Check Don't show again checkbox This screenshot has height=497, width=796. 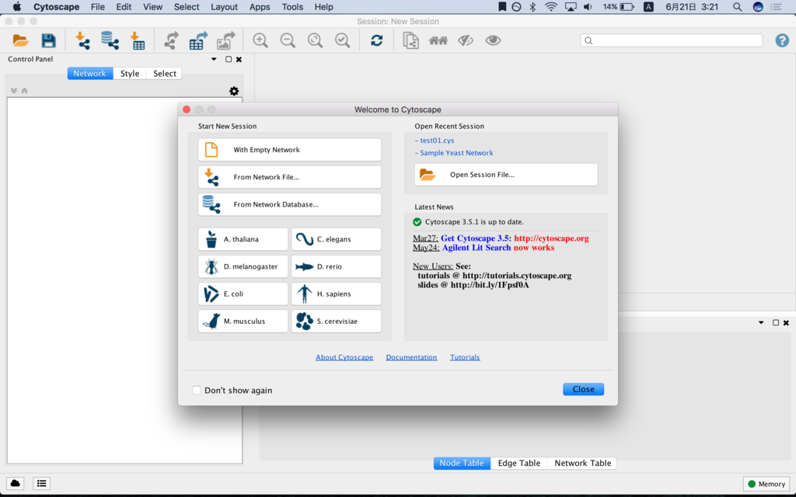click(x=197, y=390)
